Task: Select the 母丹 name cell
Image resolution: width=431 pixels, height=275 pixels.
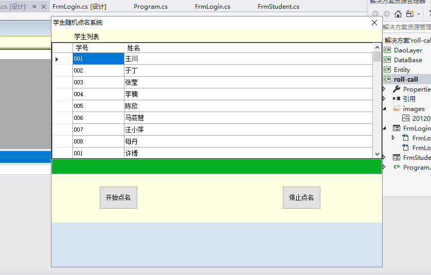Action: (248, 141)
